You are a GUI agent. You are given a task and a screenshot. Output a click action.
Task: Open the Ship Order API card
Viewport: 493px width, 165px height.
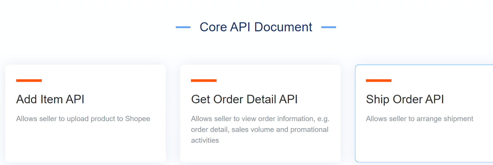pos(424,113)
